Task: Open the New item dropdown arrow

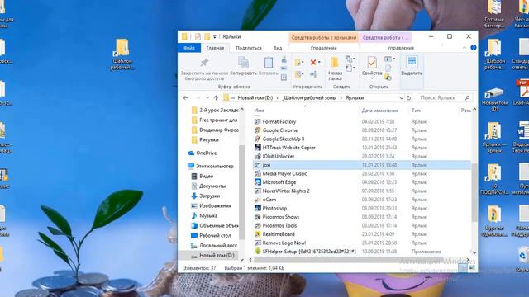Action: click(x=354, y=59)
